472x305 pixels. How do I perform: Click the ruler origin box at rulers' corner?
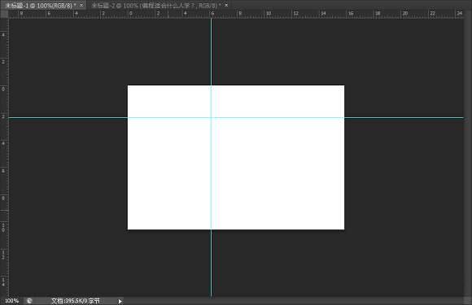coord(4,14)
